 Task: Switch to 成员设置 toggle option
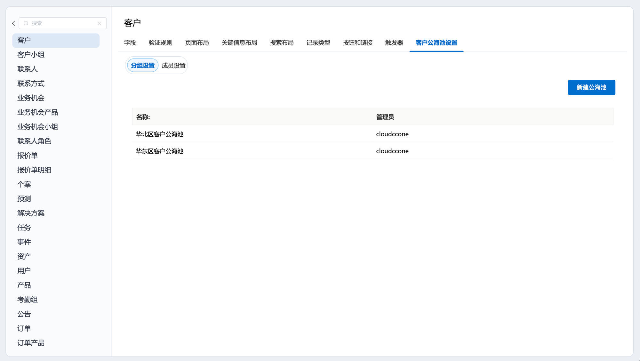pyautogui.click(x=173, y=66)
